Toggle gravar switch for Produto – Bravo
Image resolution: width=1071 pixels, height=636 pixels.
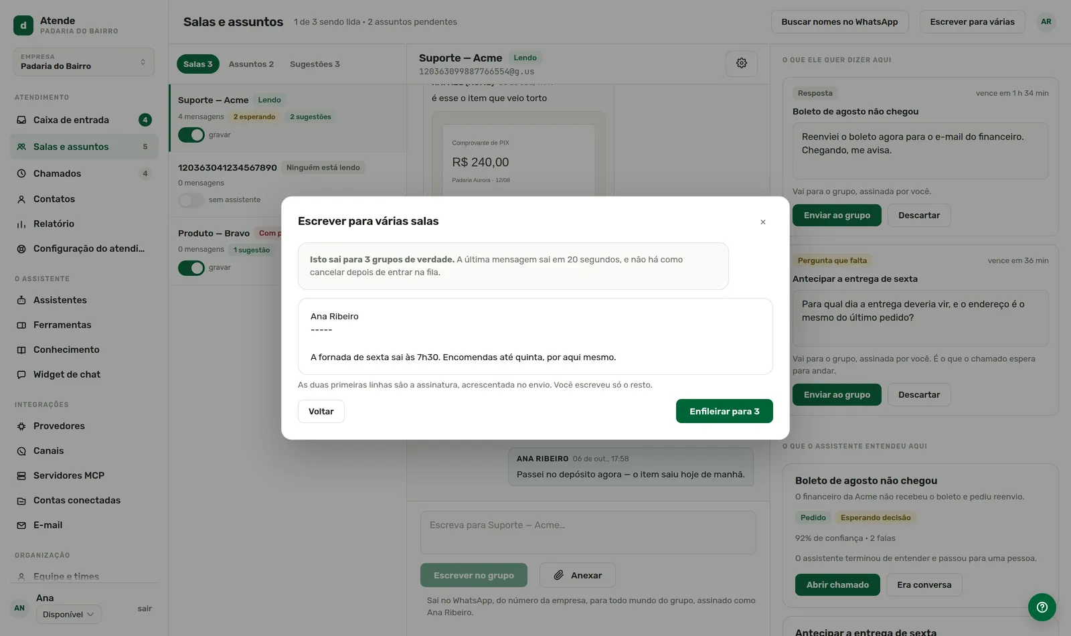(x=191, y=267)
